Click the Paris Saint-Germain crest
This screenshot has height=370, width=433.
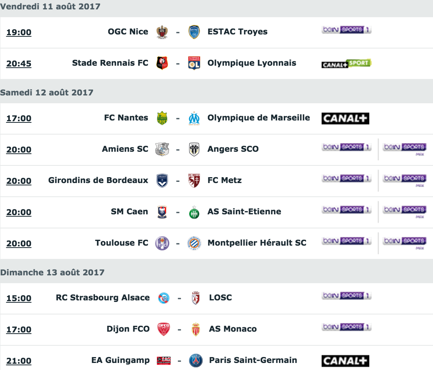196,361
